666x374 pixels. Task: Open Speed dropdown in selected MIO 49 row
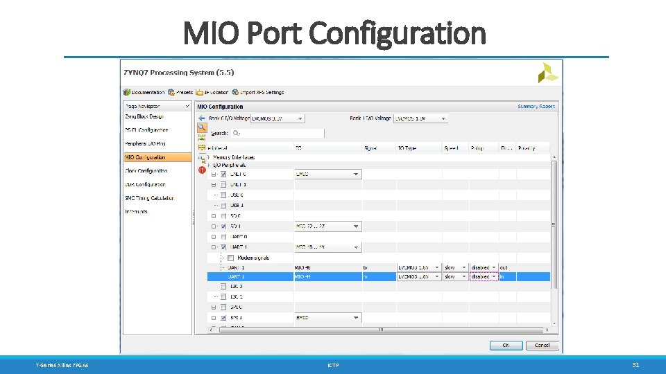click(x=455, y=276)
